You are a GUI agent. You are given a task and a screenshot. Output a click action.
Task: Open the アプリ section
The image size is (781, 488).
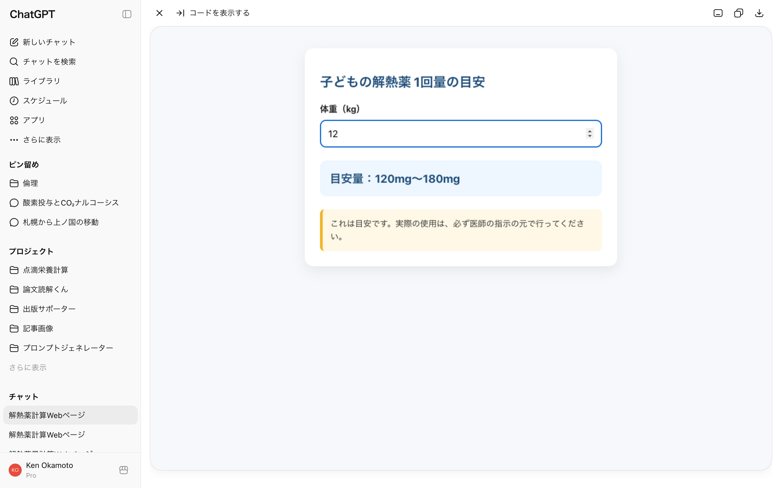70,120
